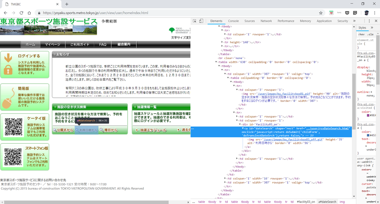Activate the inspect element picker in DevTools

coord(194,21)
